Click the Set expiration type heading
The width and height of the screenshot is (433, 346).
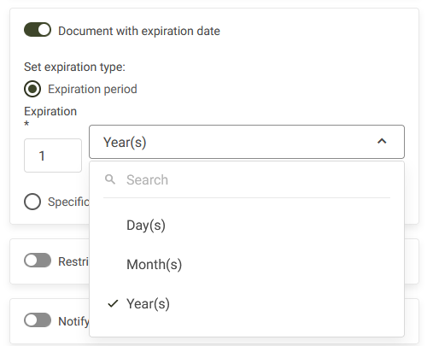74,67
